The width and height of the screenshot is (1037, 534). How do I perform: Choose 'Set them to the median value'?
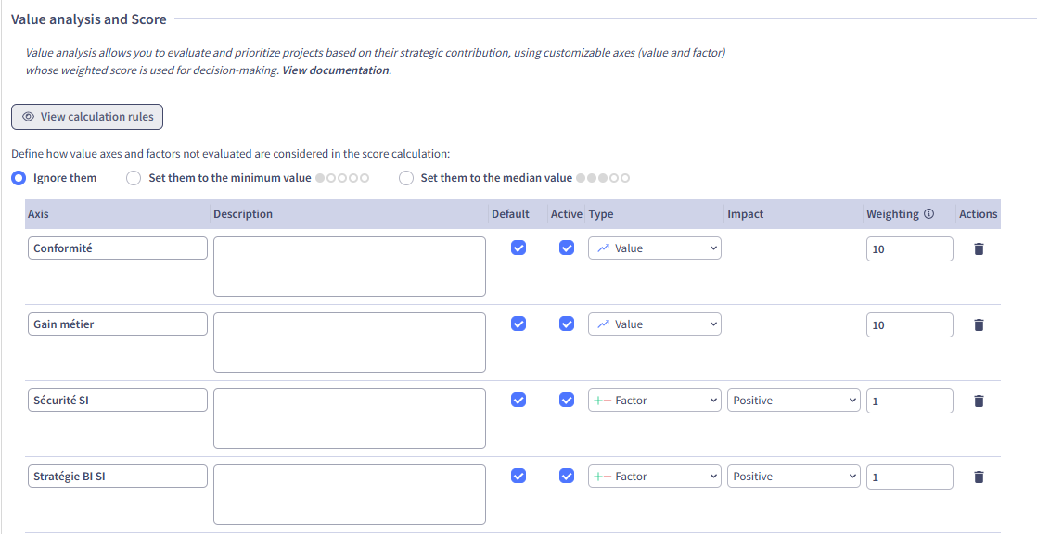pyautogui.click(x=405, y=178)
